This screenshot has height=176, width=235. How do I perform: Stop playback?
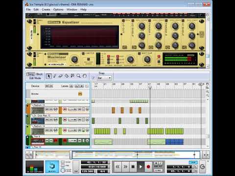click(x=133, y=167)
